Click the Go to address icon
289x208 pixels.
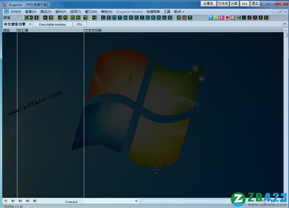pyautogui.click(x=94, y=17)
